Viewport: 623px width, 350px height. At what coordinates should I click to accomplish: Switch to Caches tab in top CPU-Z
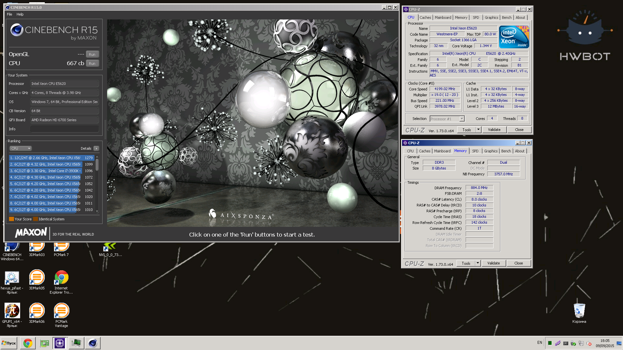tap(425, 17)
